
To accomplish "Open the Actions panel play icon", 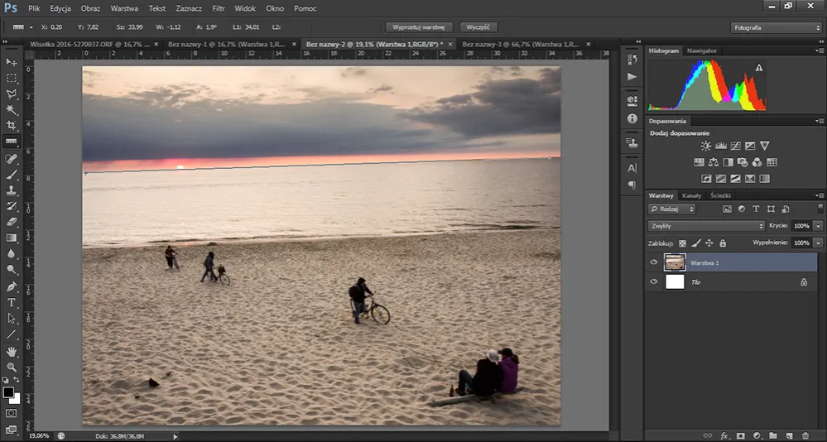I will (x=632, y=77).
